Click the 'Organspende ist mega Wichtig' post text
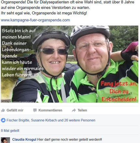This screenshot has height=143, width=140. click(x=59, y=13)
